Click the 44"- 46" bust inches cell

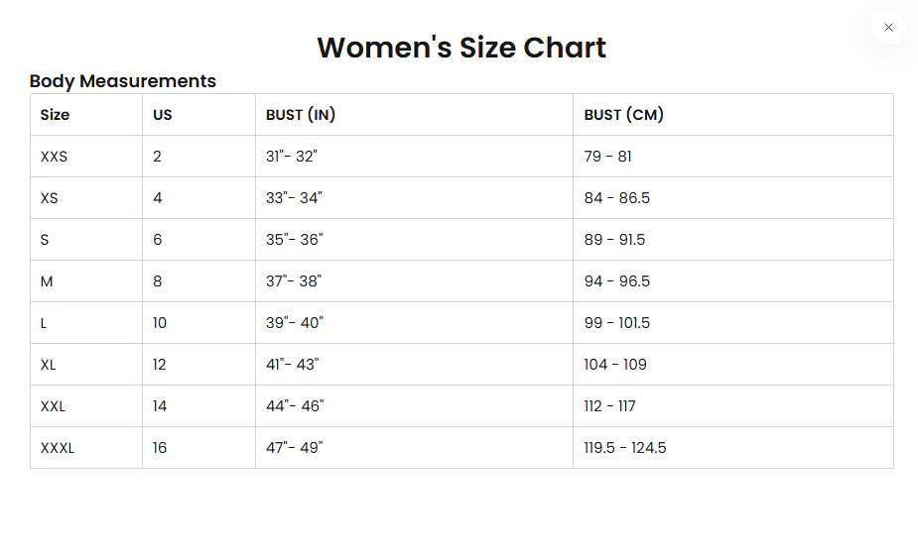pyautogui.click(x=295, y=406)
